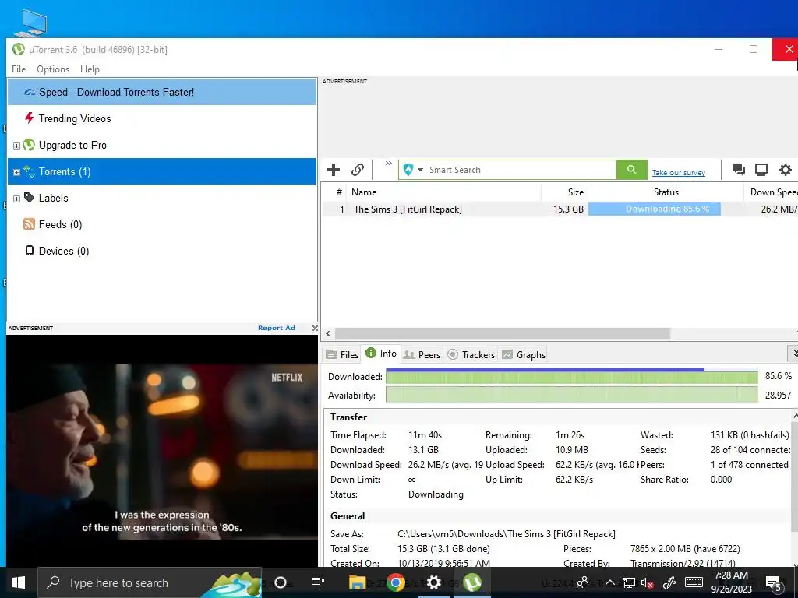
Task: Open the Windows Start menu
Action: click(x=19, y=582)
